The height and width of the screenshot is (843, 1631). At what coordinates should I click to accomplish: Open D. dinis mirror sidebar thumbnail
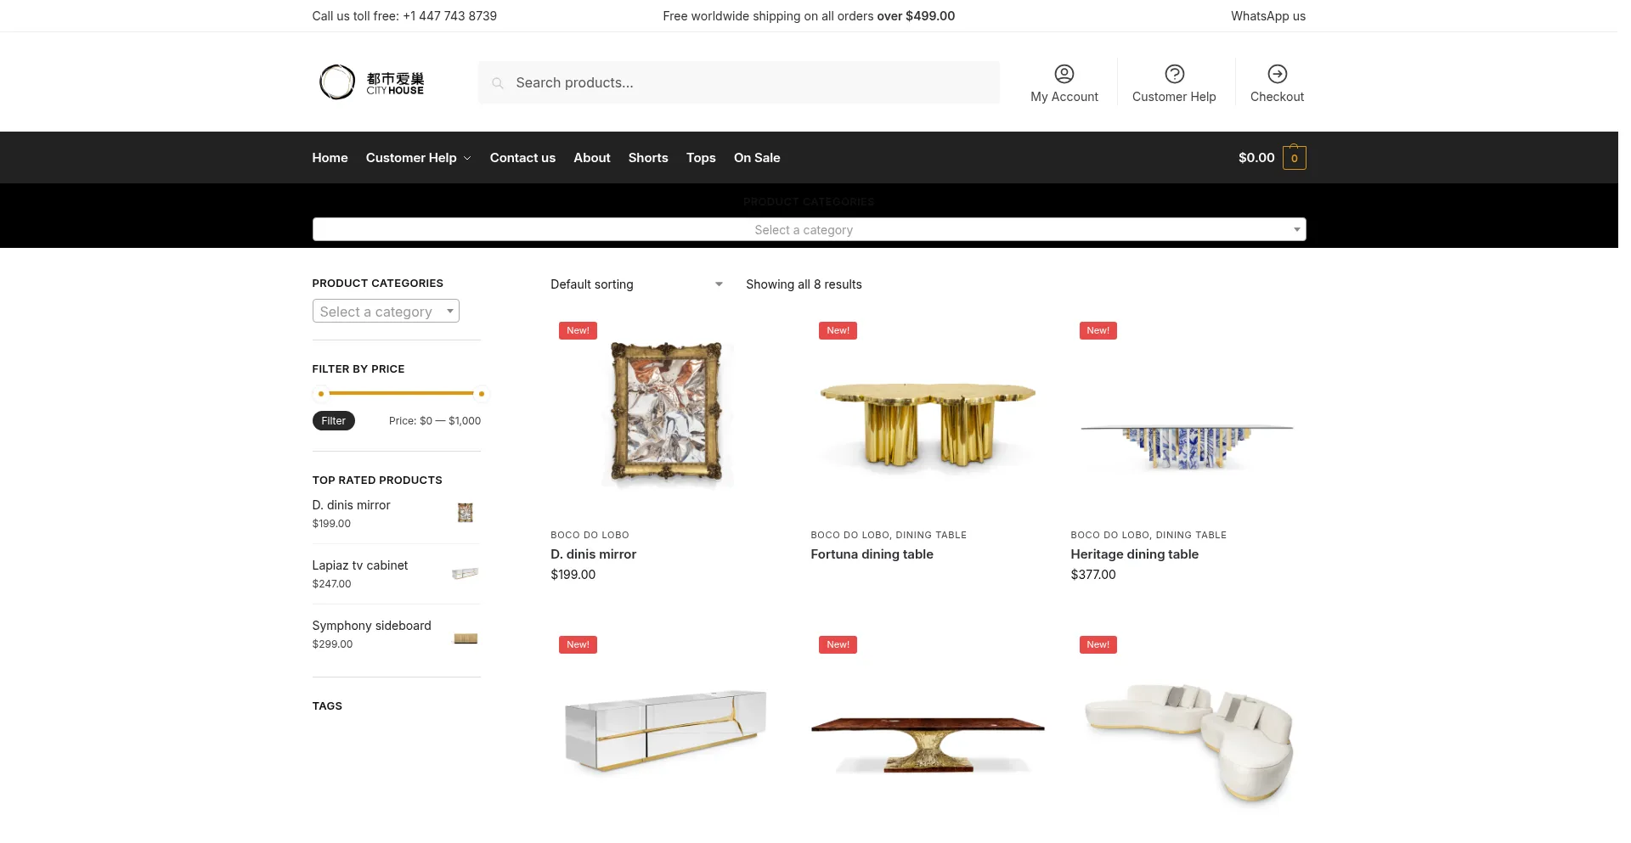pyautogui.click(x=466, y=513)
